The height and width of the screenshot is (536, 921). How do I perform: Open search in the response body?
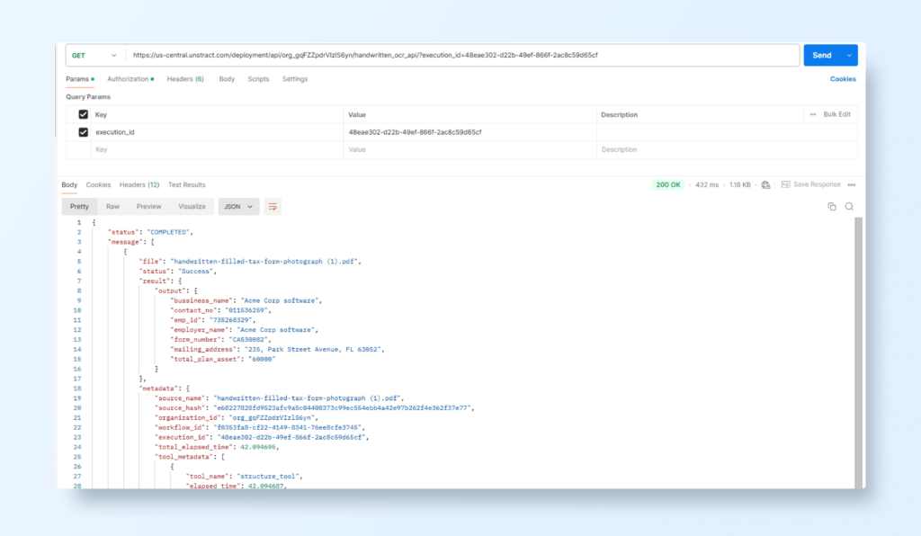tap(849, 207)
